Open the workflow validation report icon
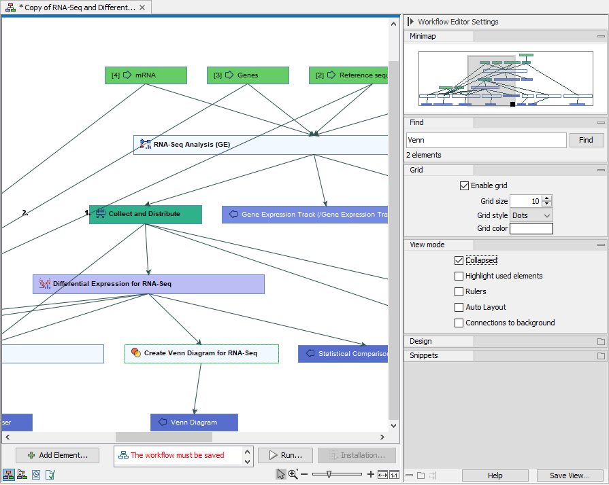 pos(50,474)
